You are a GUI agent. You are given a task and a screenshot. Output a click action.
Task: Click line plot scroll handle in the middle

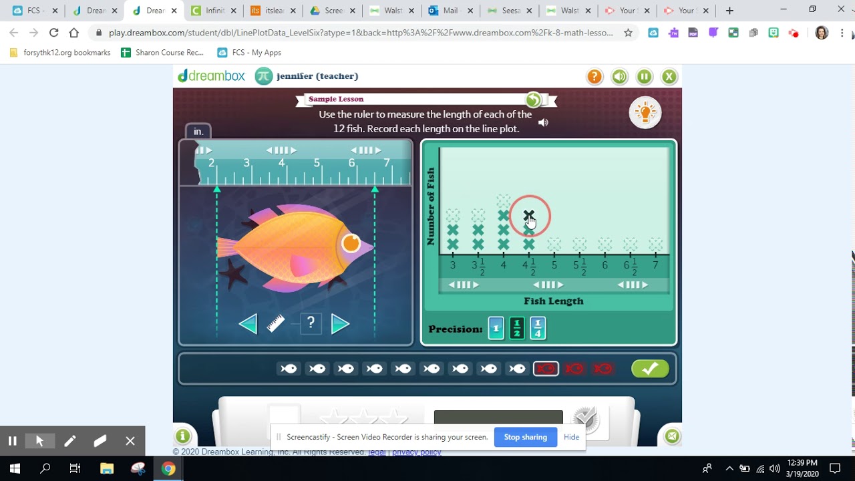click(548, 285)
